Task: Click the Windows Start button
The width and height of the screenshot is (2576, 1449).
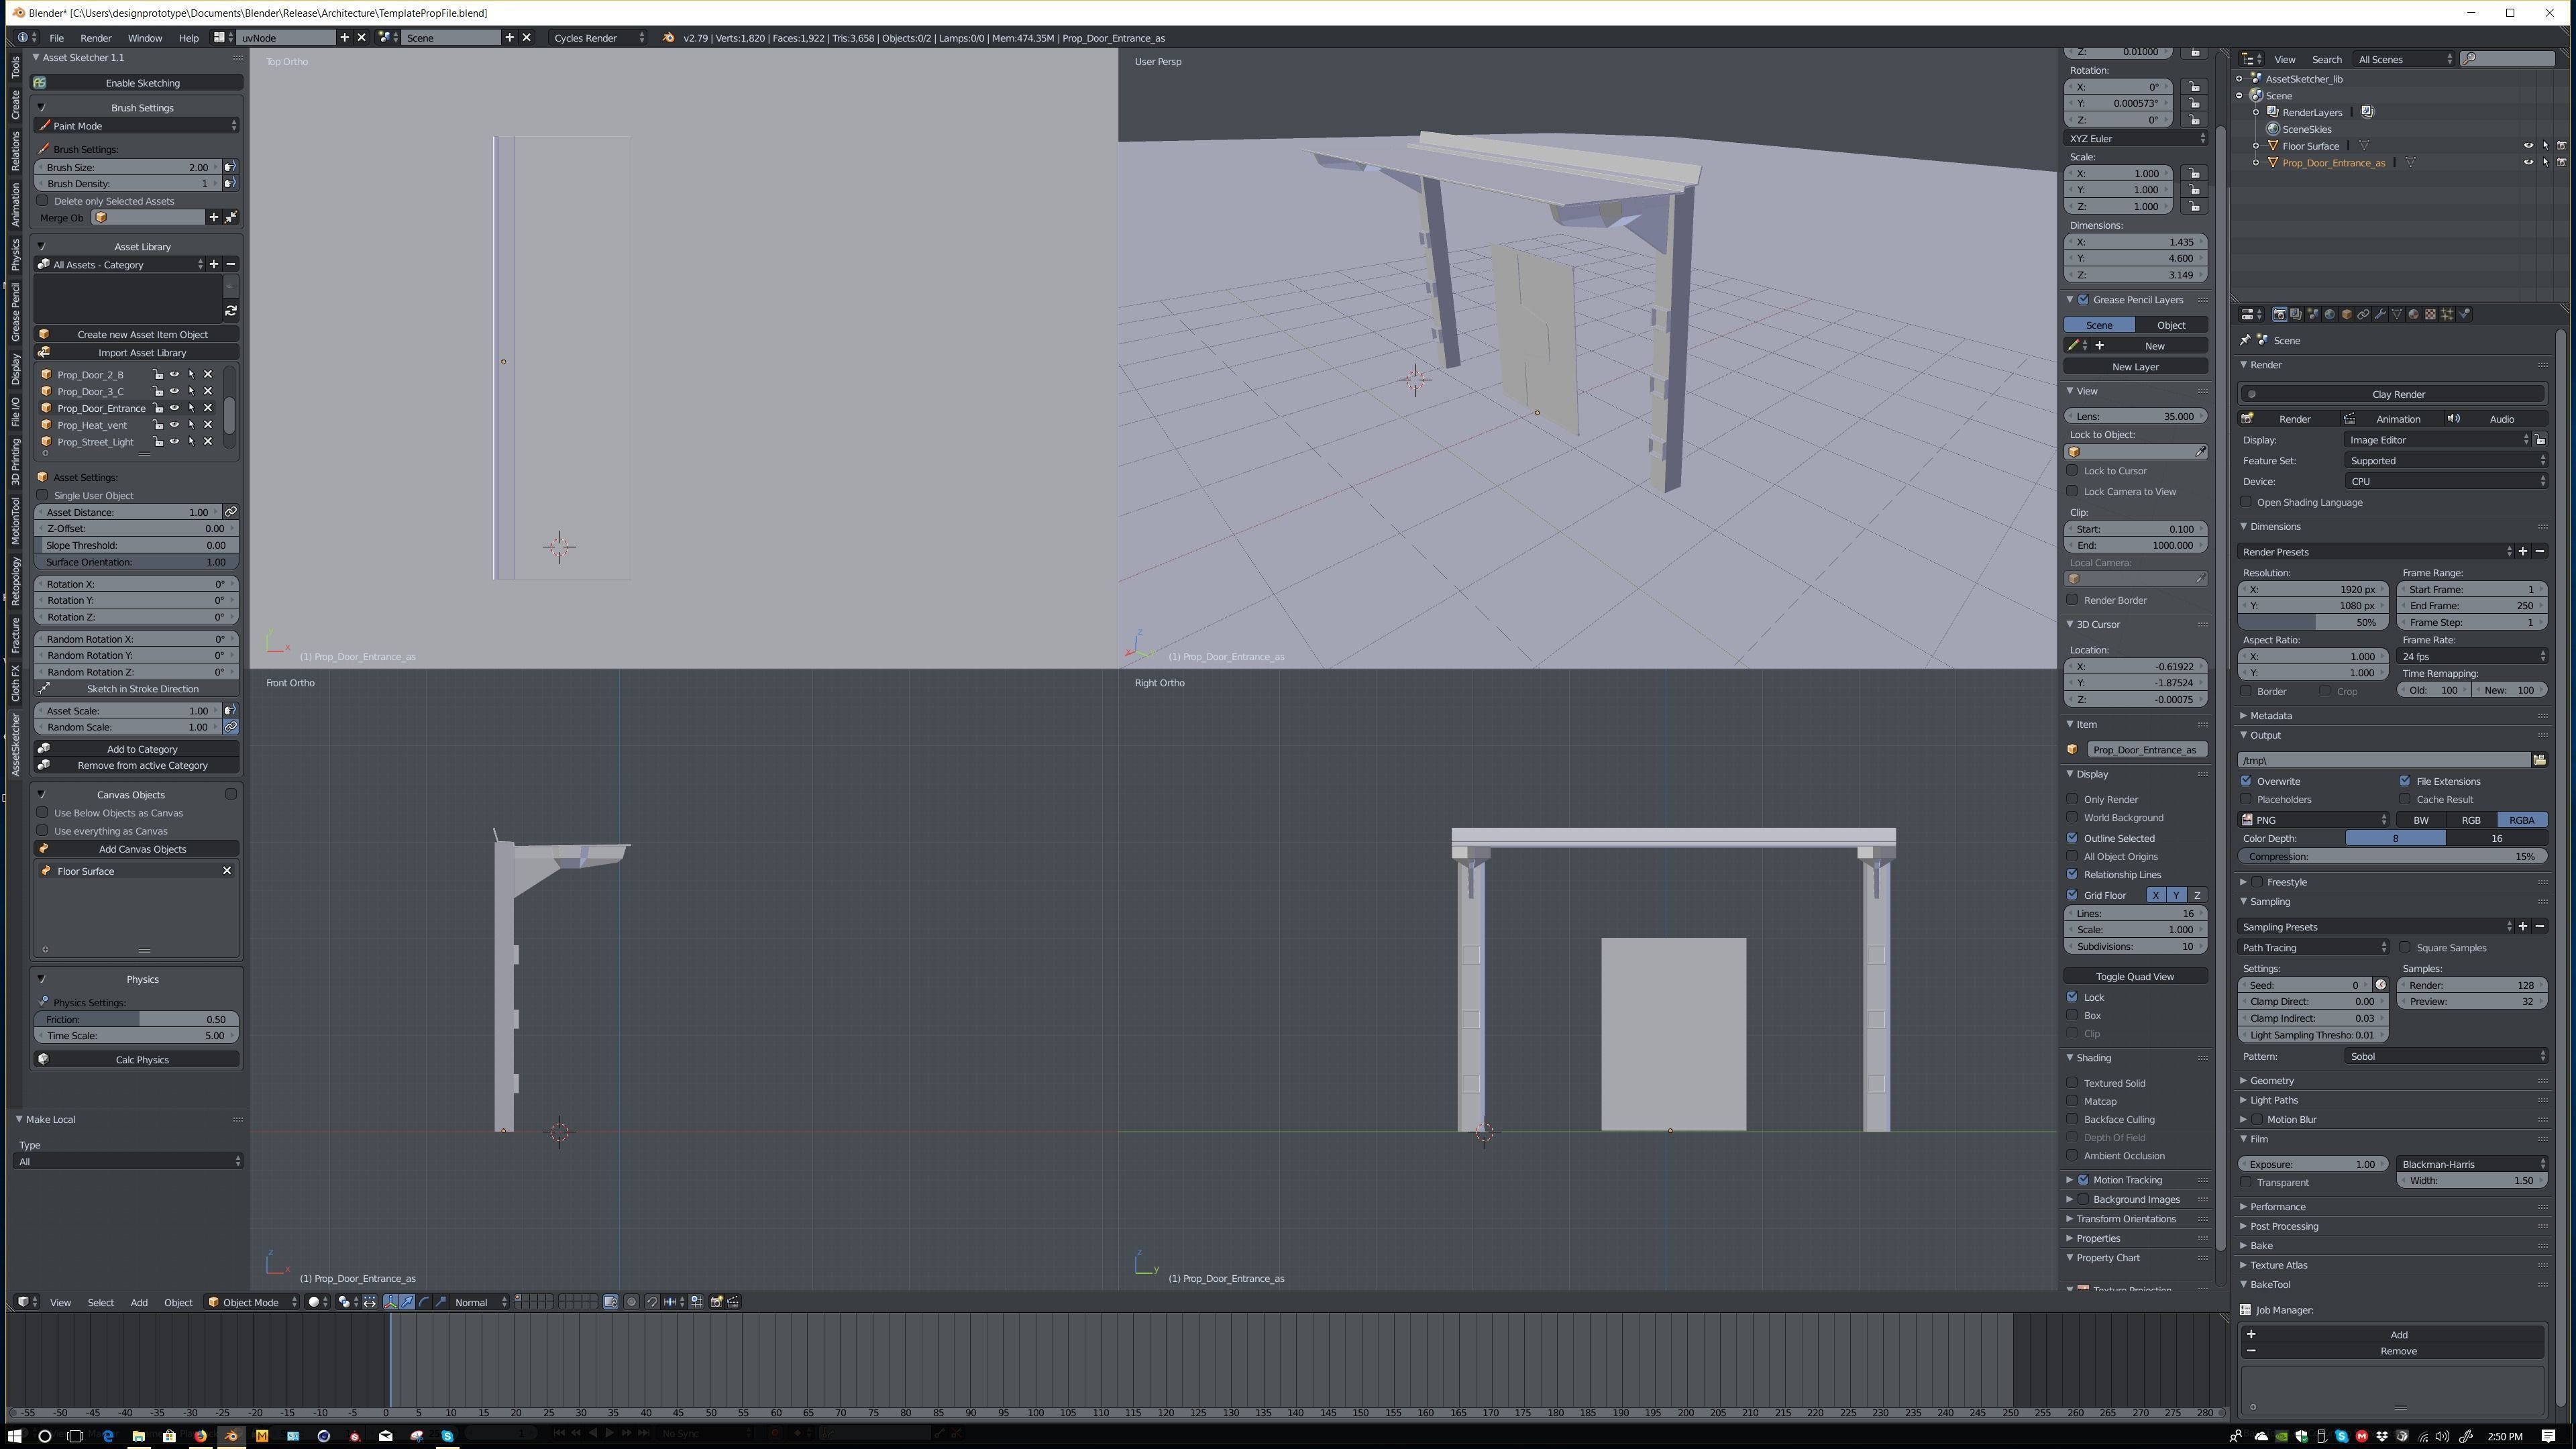Action: pos(14,1436)
